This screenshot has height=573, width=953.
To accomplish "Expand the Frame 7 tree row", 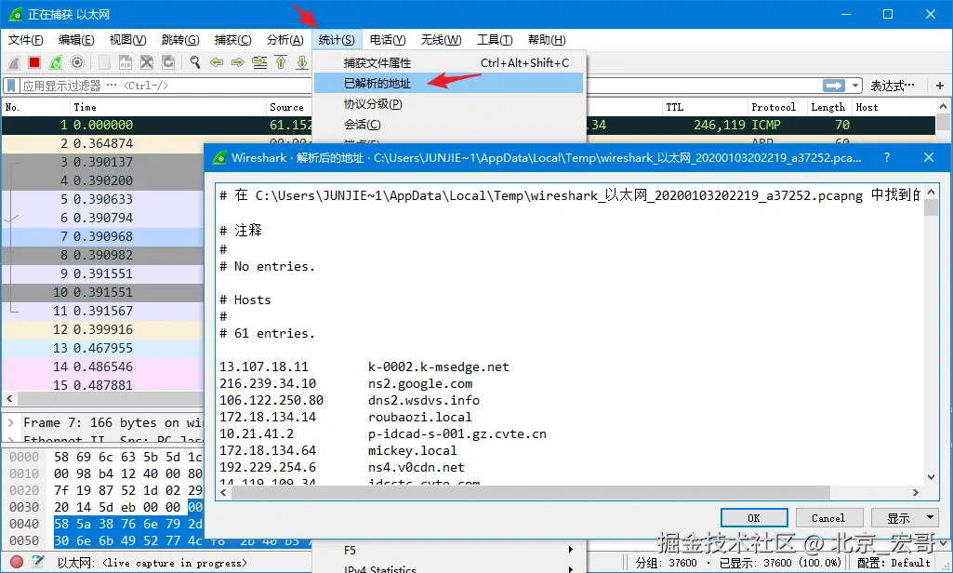I will tap(11, 422).
